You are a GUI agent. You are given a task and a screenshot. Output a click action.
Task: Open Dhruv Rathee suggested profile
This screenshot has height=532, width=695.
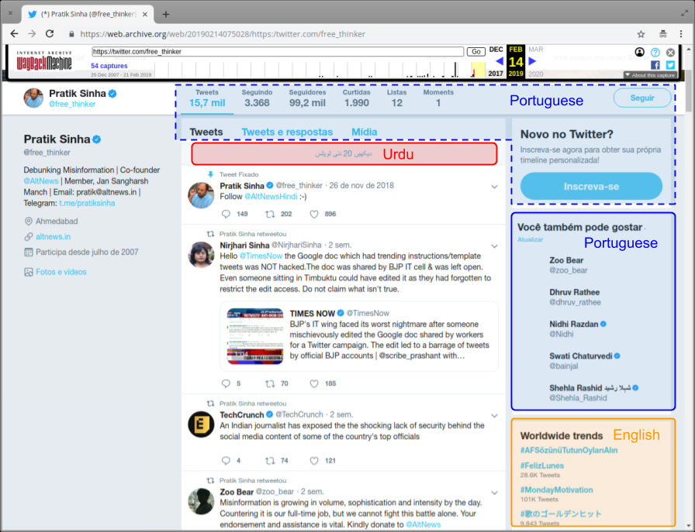pyautogui.click(x=575, y=297)
